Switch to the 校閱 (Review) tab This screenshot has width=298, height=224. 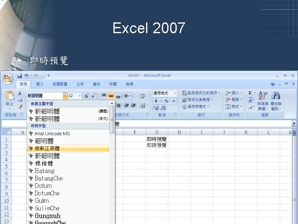pyautogui.click(x=113, y=84)
